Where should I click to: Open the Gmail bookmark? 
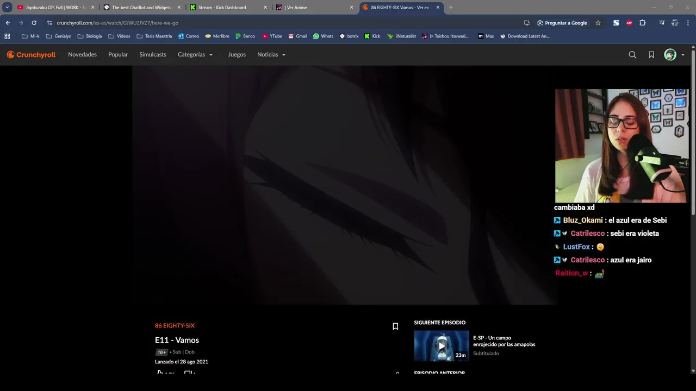tap(297, 36)
